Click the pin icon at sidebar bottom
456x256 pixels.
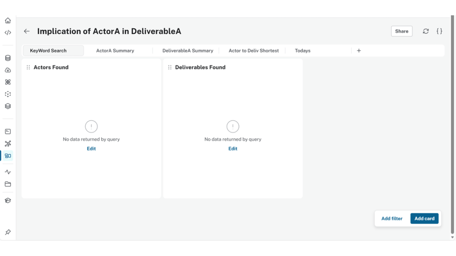pos(8,232)
